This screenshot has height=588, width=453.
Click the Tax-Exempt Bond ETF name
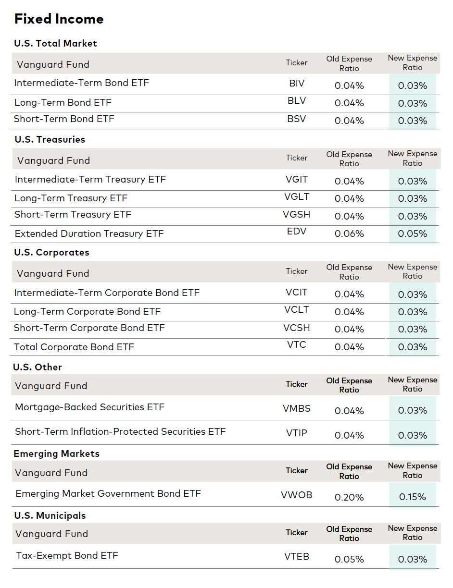67,555
